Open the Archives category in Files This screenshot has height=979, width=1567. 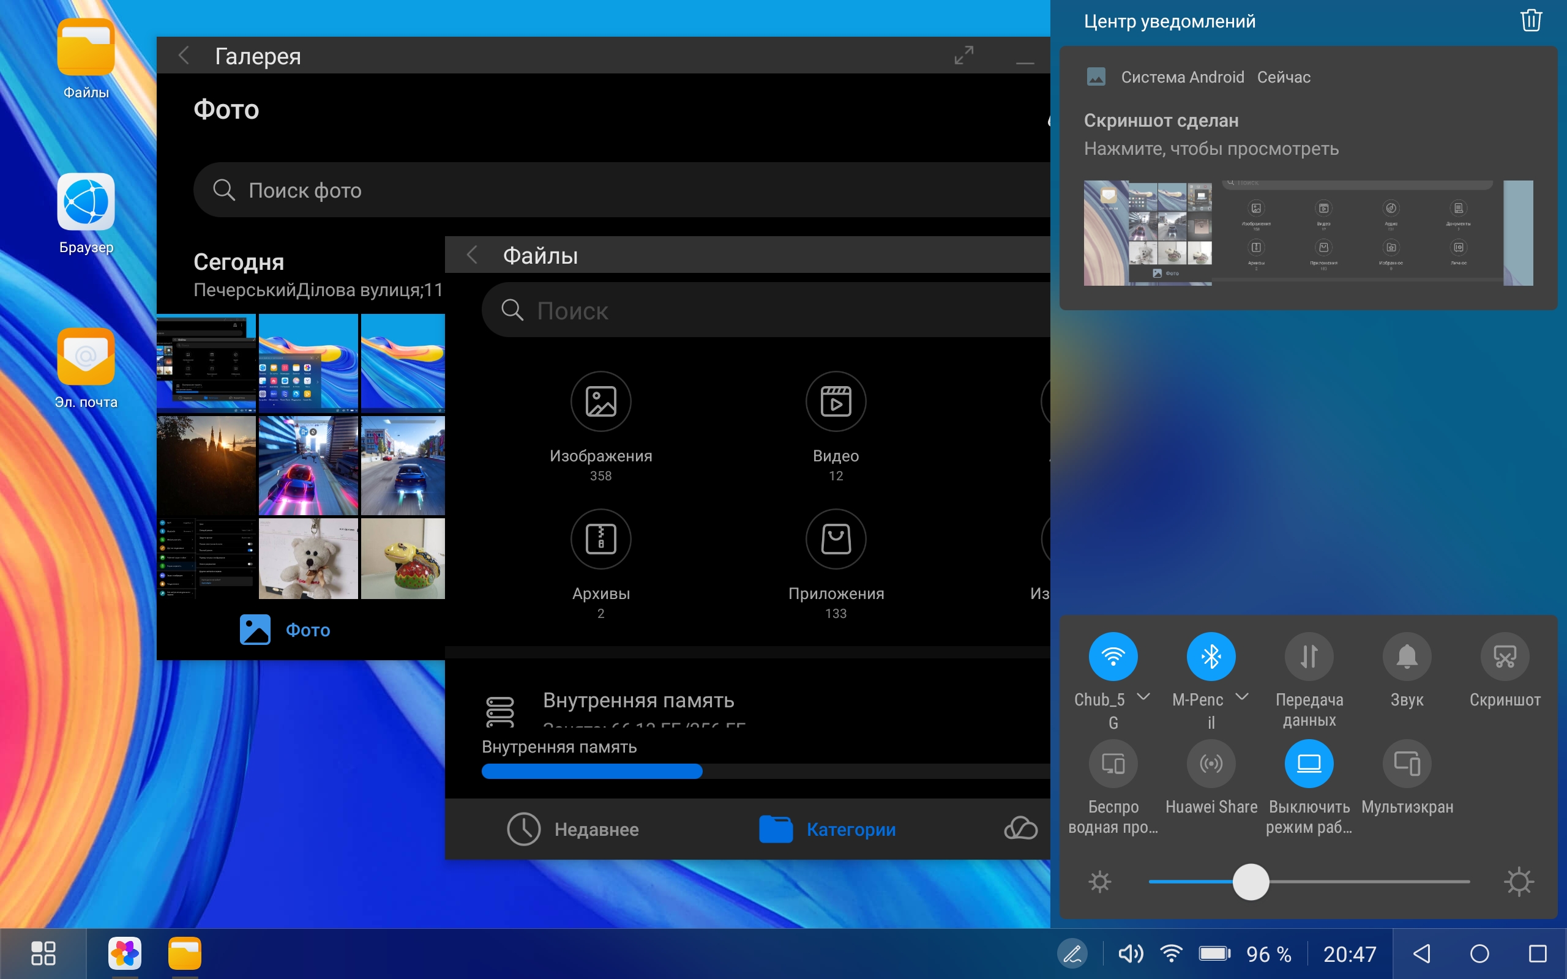coord(601,564)
